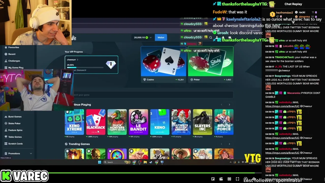Viewport: 325px width, 183px height.
Task: Launch Duck Hunters Happy Hour tile
Action: pos(117,122)
